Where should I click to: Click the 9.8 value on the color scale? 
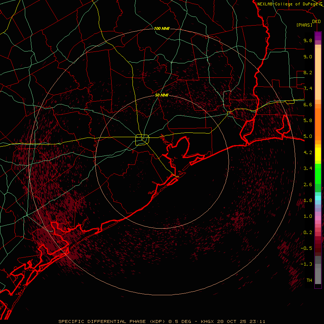308,40
